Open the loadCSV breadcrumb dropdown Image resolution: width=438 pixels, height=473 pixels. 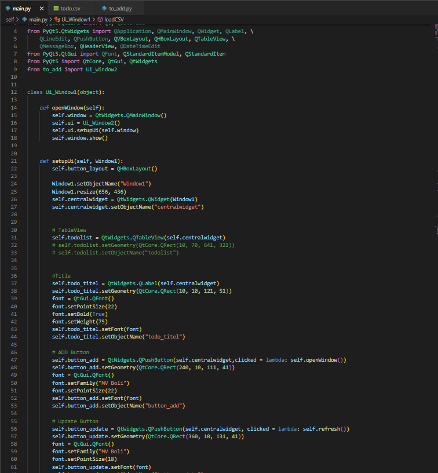click(x=114, y=19)
